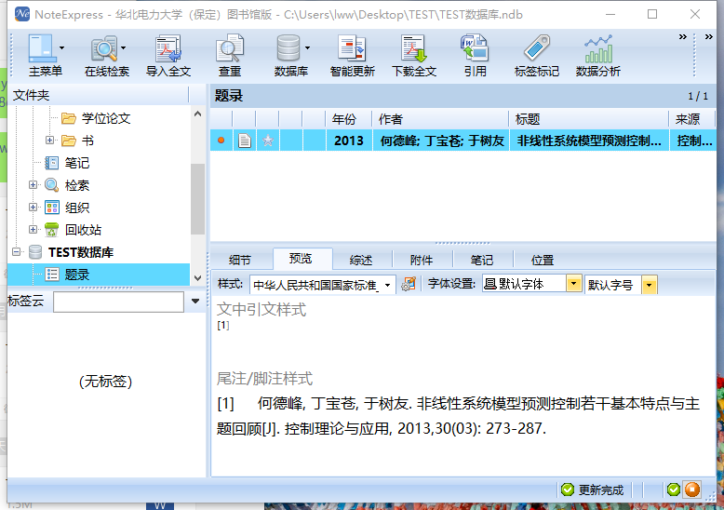Screen dimensions: 724x510
Task: Click the author cell 何德峰; 丁宝苍; 于树友
Action: pos(442,141)
